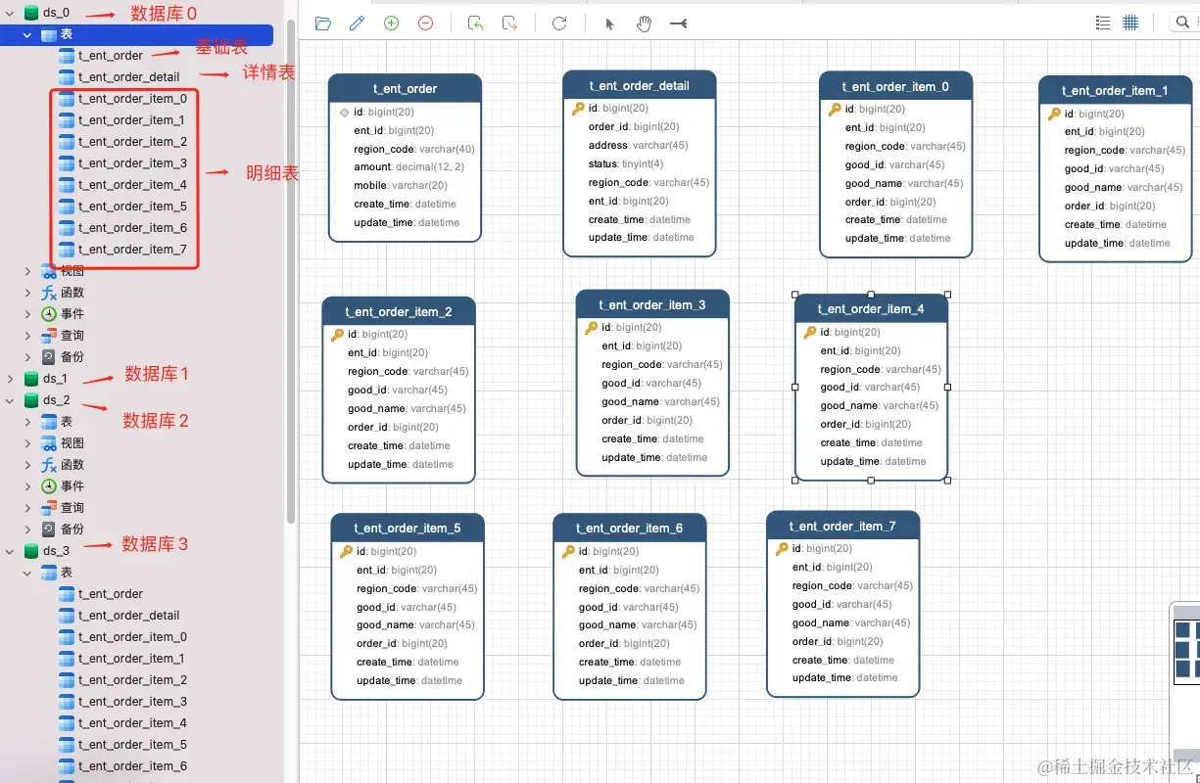Select t_ent_order_detail table under ds_0
The width and height of the screenshot is (1200, 783).
coord(129,77)
